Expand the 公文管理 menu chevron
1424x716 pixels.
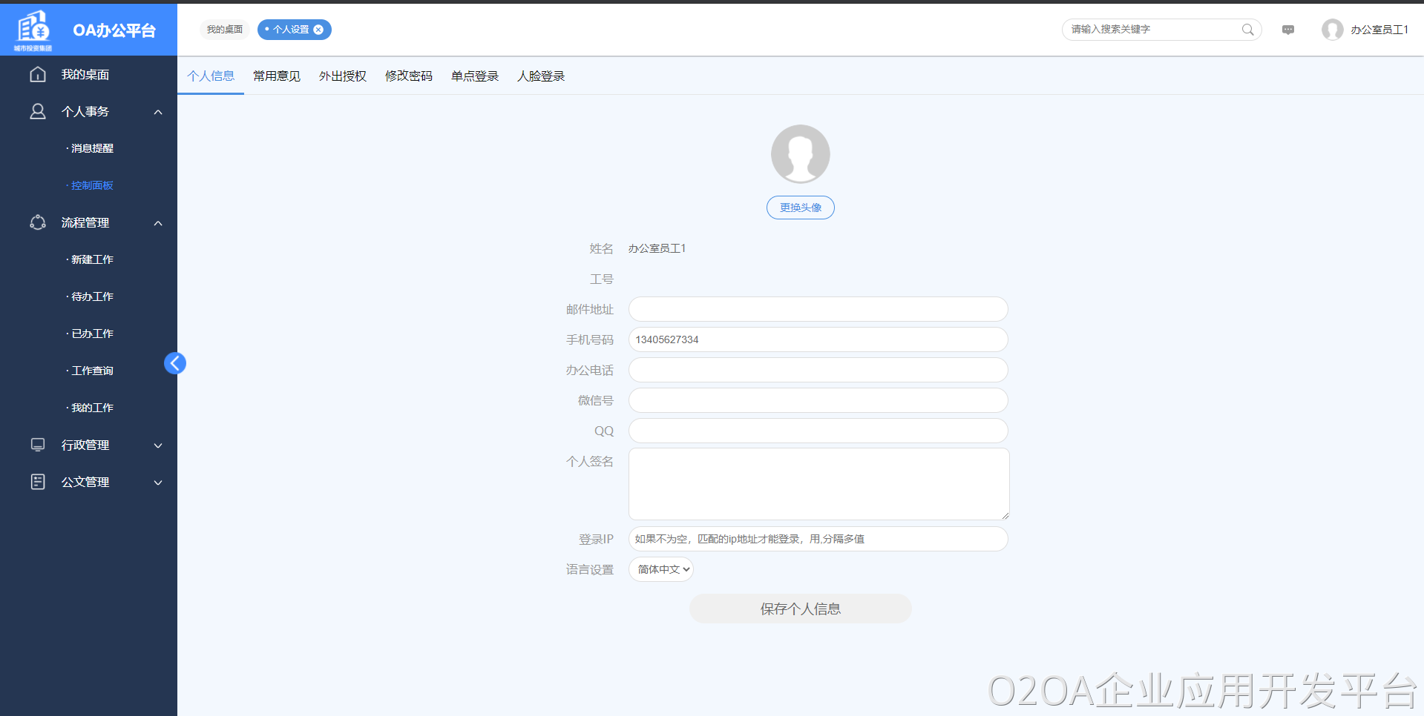click(x=158, y=483)
